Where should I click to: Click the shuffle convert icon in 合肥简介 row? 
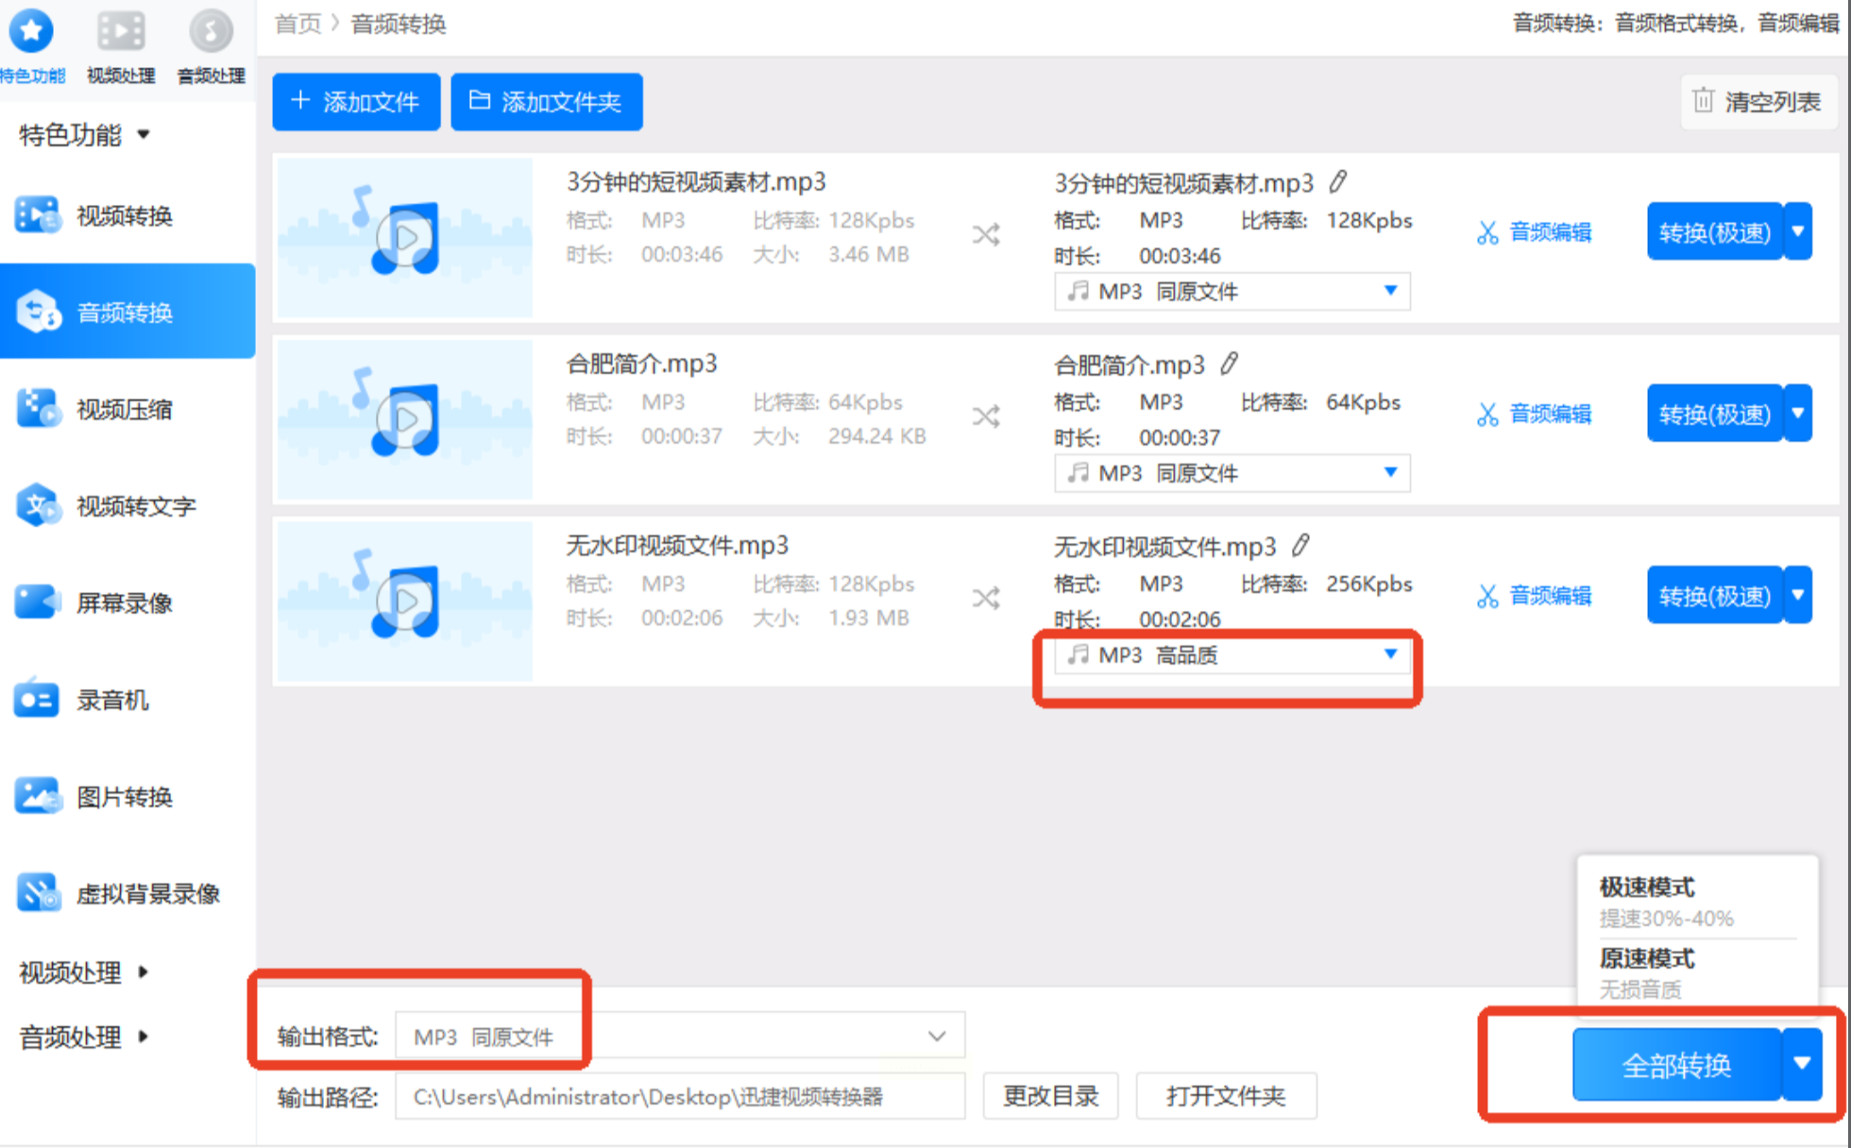(986, 416)
